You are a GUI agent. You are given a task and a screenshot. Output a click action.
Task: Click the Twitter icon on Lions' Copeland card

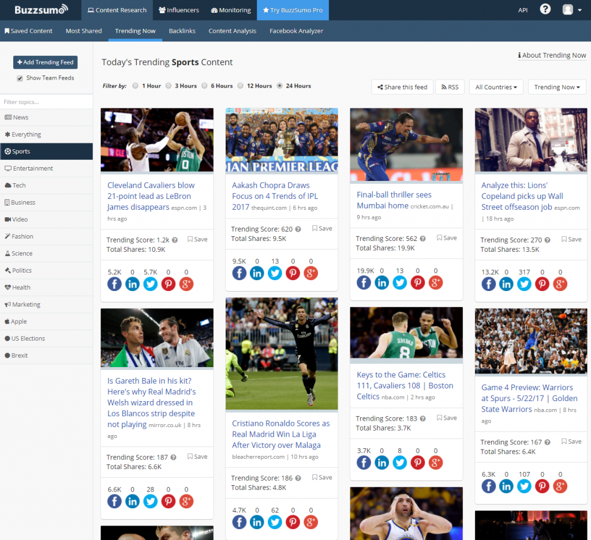point(524,284)
